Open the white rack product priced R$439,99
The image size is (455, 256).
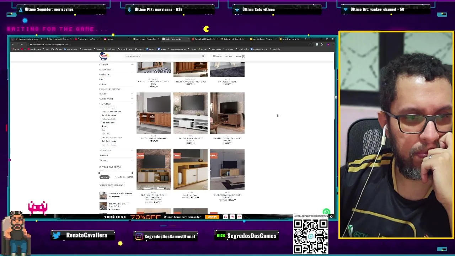pos(190,113)
